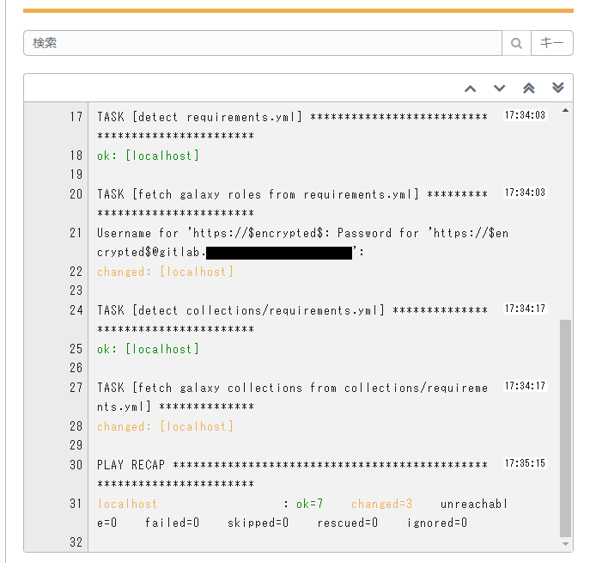Screen dimensions: 590x563
Task: Jump to next output with down chevron
Action: 499,89
